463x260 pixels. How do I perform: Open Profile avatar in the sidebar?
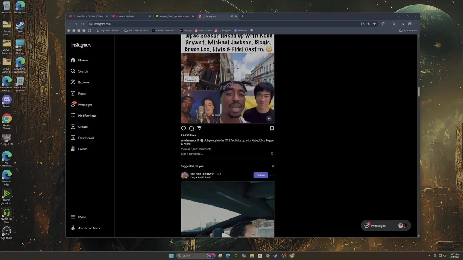pyautogui.click(x=73, y=149)
